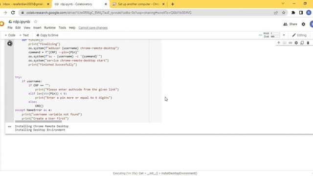Viewport: 313px width, 176px height.
Task: Mirror cell in tab icon
Action: [302, 43]
